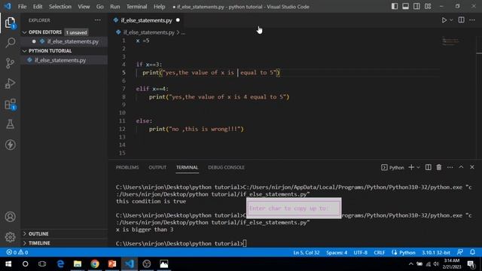Screen dimensions: 482x271
Task: Toggle primary side bar layout icon
Action: point(395,7)
